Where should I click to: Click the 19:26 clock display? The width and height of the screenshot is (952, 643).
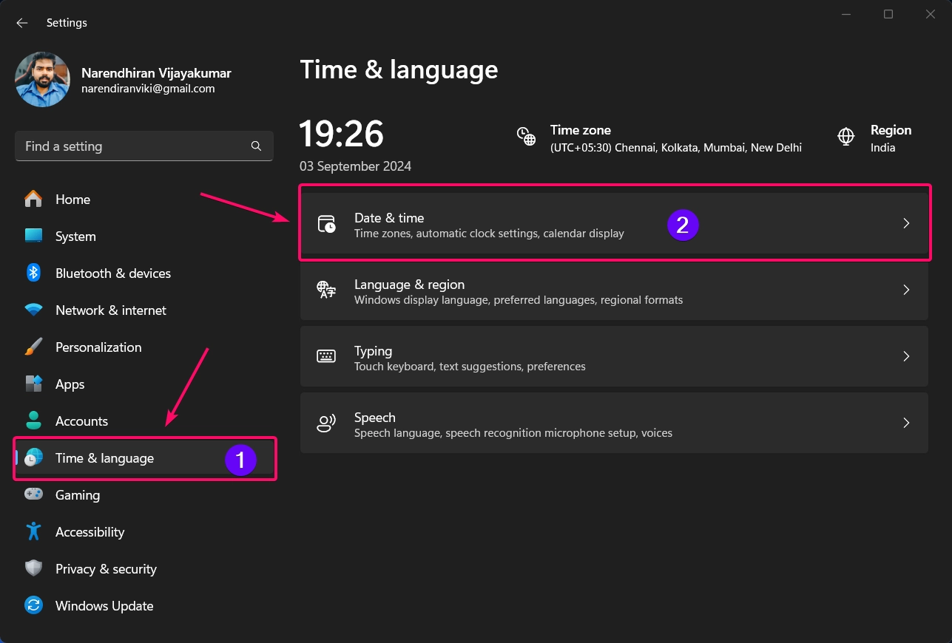pos(342,135)
